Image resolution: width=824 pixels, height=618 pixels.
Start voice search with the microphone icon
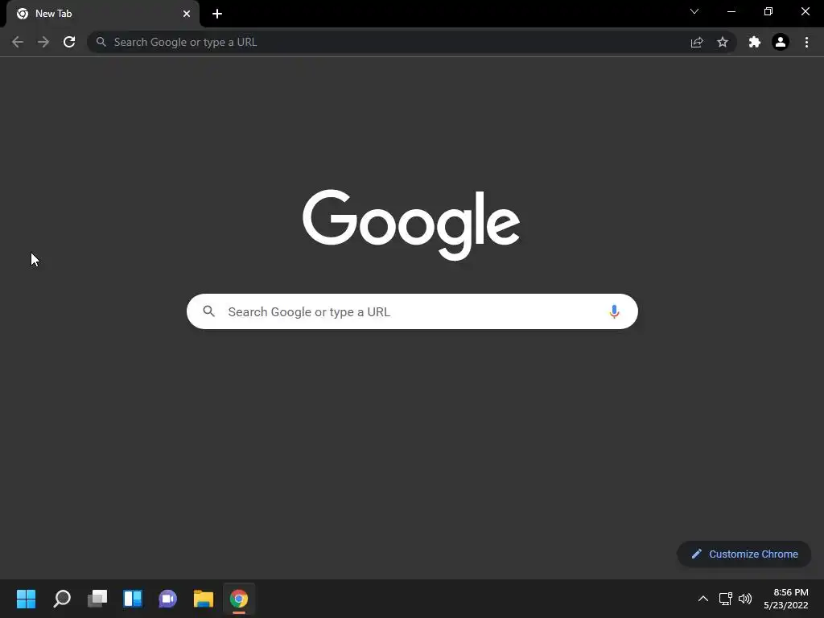614,311
